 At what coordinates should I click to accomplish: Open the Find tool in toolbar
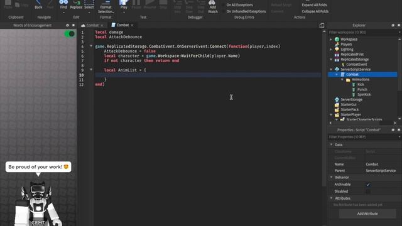point(63,5)
